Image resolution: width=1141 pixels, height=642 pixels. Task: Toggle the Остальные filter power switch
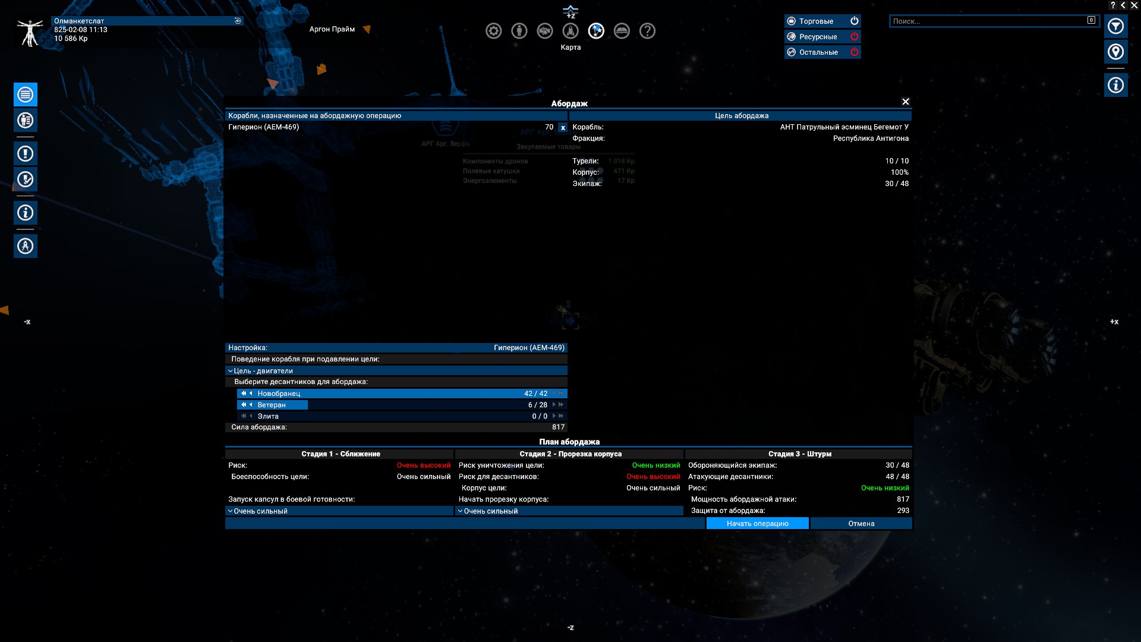(854, 52)
